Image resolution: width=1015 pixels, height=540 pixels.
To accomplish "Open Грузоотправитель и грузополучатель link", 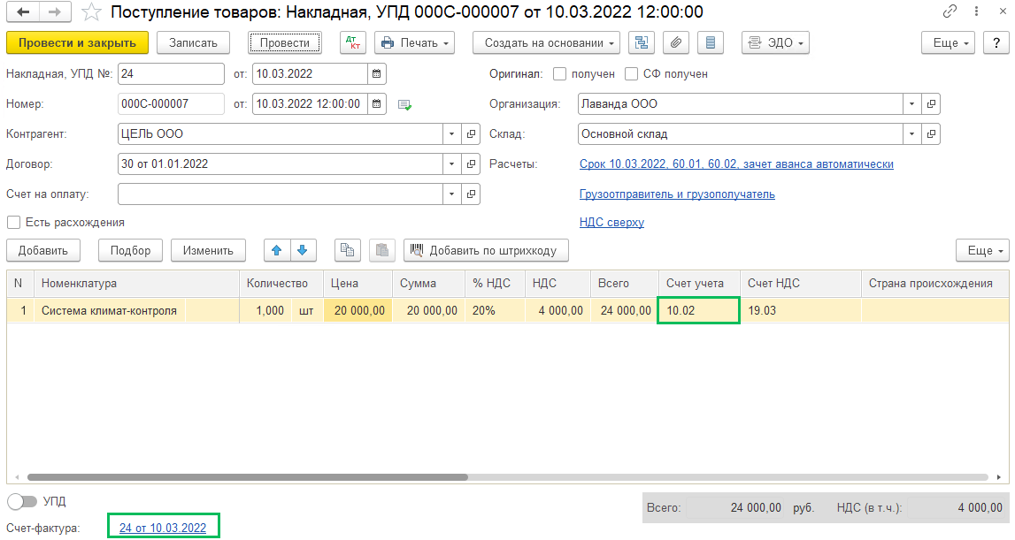I will (x=677, y=194).
